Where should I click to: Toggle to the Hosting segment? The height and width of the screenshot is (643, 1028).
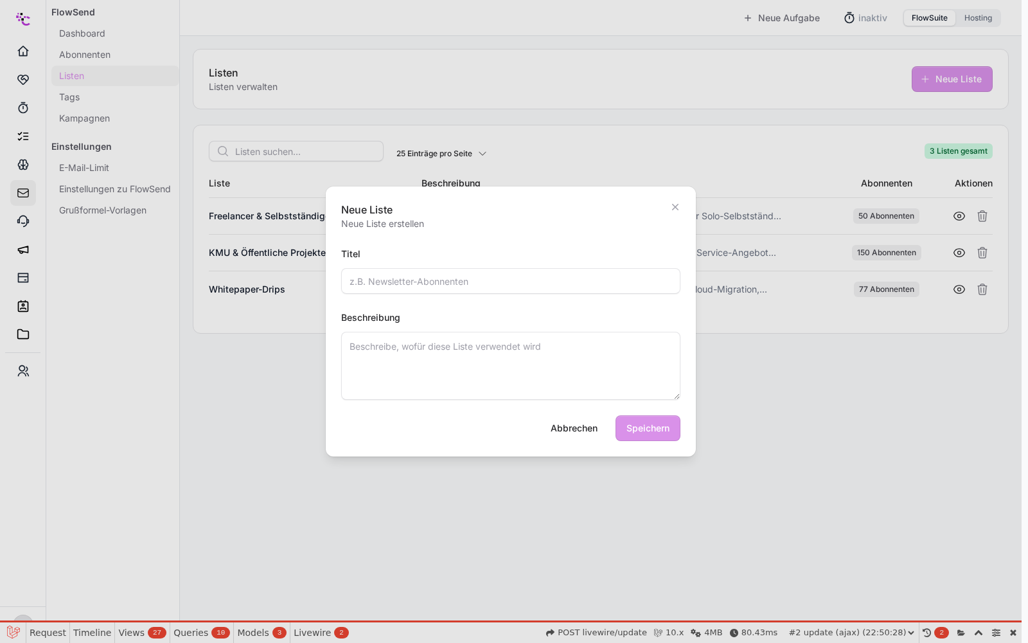[x=978, y=18]
